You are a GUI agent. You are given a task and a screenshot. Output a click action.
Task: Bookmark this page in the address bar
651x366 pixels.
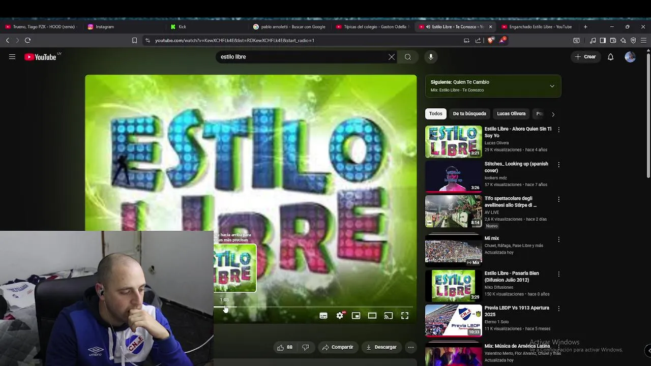coord(134,41)
